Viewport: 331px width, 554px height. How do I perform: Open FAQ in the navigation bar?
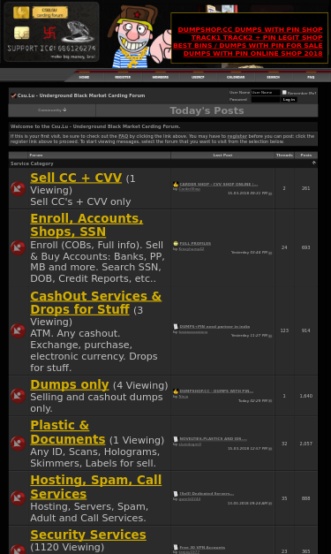point(311,77)
